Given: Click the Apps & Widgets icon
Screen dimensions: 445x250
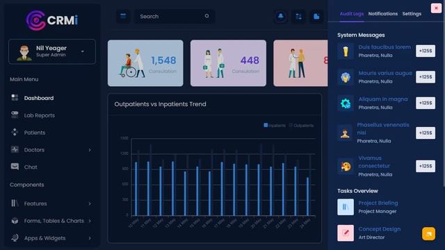Looking at the screenshot, I should tap(15, 237).
